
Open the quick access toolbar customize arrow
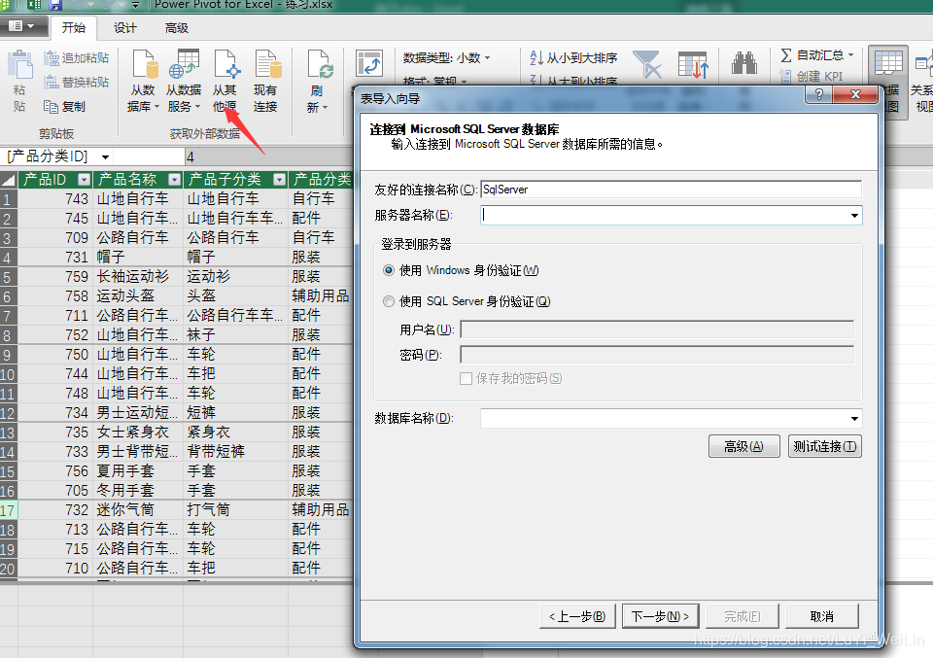click(135, 6)
